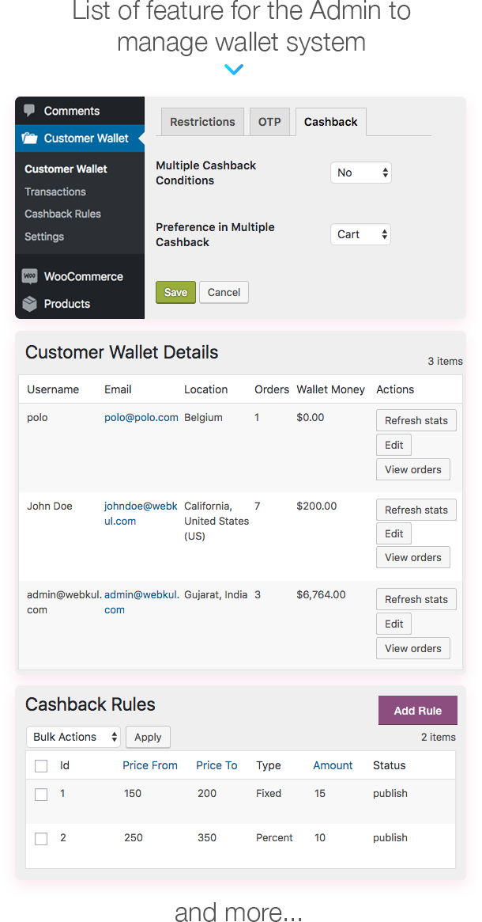This screenshot has width=482, height=922.
Task: Click the Wallet Money column header
Action: click(330, 389)
